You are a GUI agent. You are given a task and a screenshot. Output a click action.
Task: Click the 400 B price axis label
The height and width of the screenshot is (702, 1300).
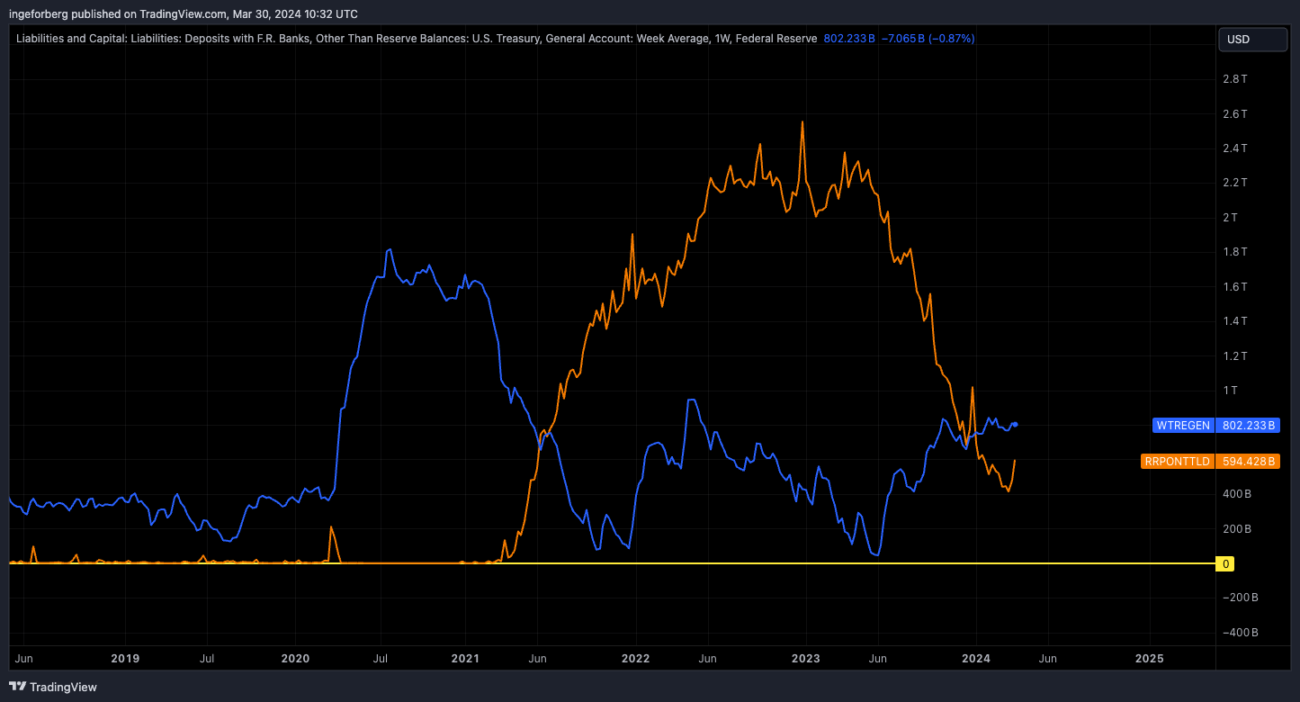click(1236, 494)
